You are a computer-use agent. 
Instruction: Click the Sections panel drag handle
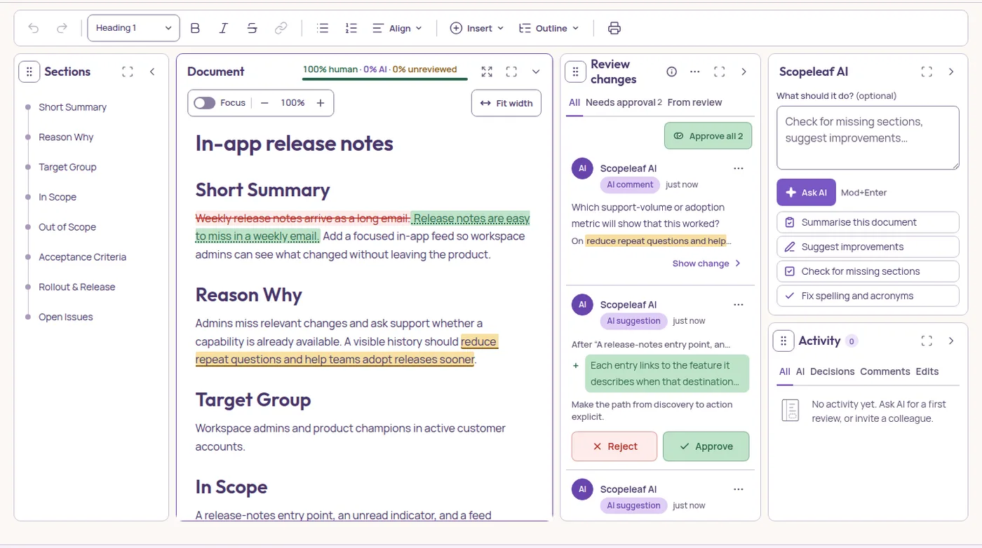[29, 71]
